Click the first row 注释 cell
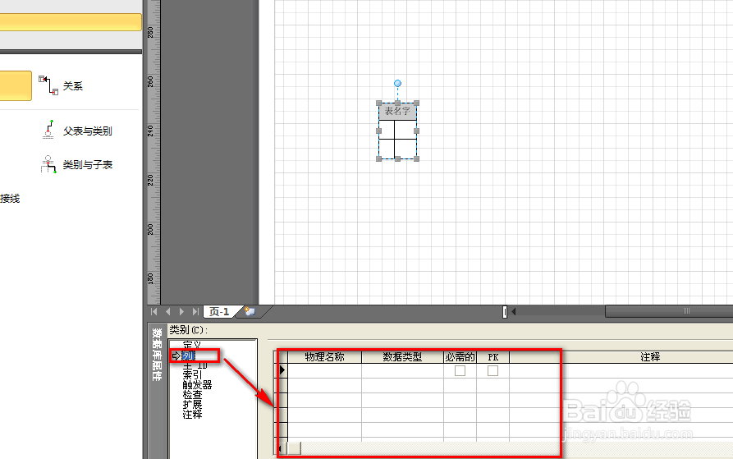This screenshot has height=459, width=733. pos(621,370)
